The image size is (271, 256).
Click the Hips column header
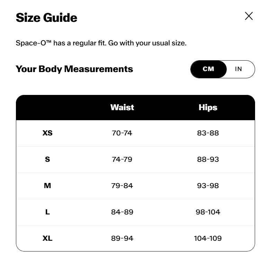[208, 107]
